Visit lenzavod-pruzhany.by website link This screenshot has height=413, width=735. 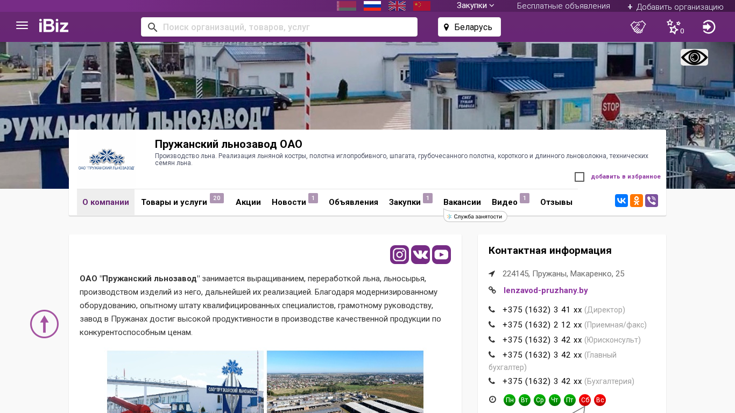click(x=546, y=290)
